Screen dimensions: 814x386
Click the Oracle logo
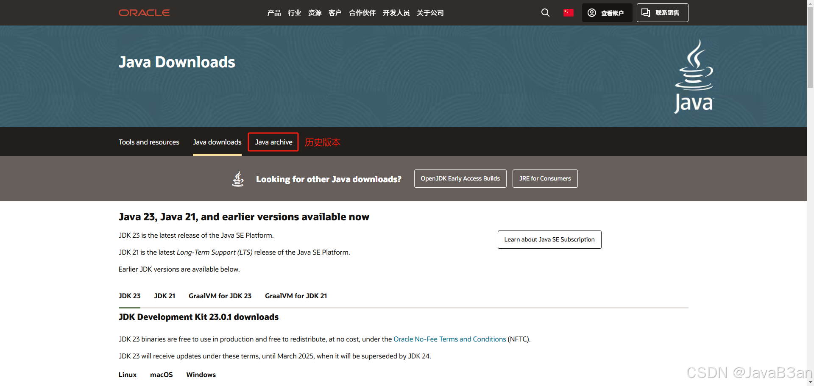[144, 13]
